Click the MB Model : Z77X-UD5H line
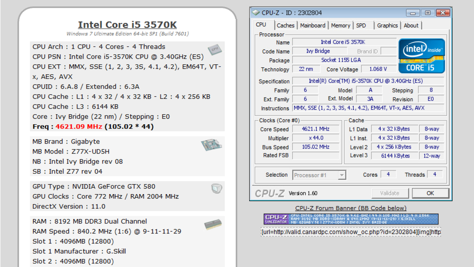 71,152
